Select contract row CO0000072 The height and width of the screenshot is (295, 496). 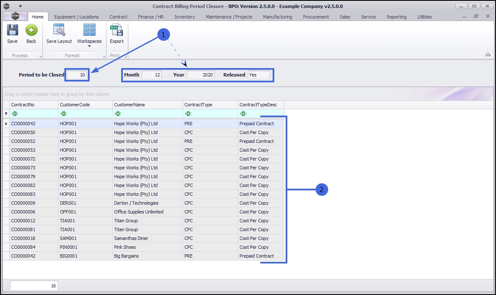coord(147,159)
